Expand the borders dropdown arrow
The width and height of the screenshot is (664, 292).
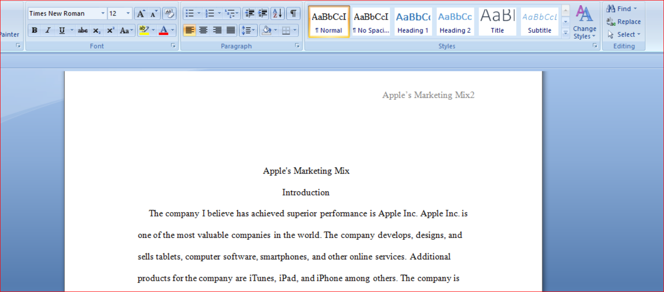pos(294,31)
